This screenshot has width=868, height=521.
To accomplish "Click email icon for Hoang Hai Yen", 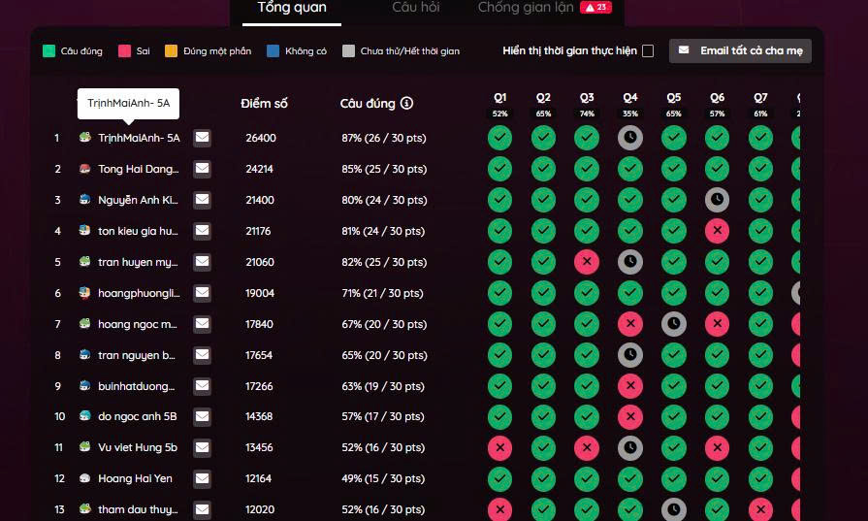I will (x=202, y=478).
